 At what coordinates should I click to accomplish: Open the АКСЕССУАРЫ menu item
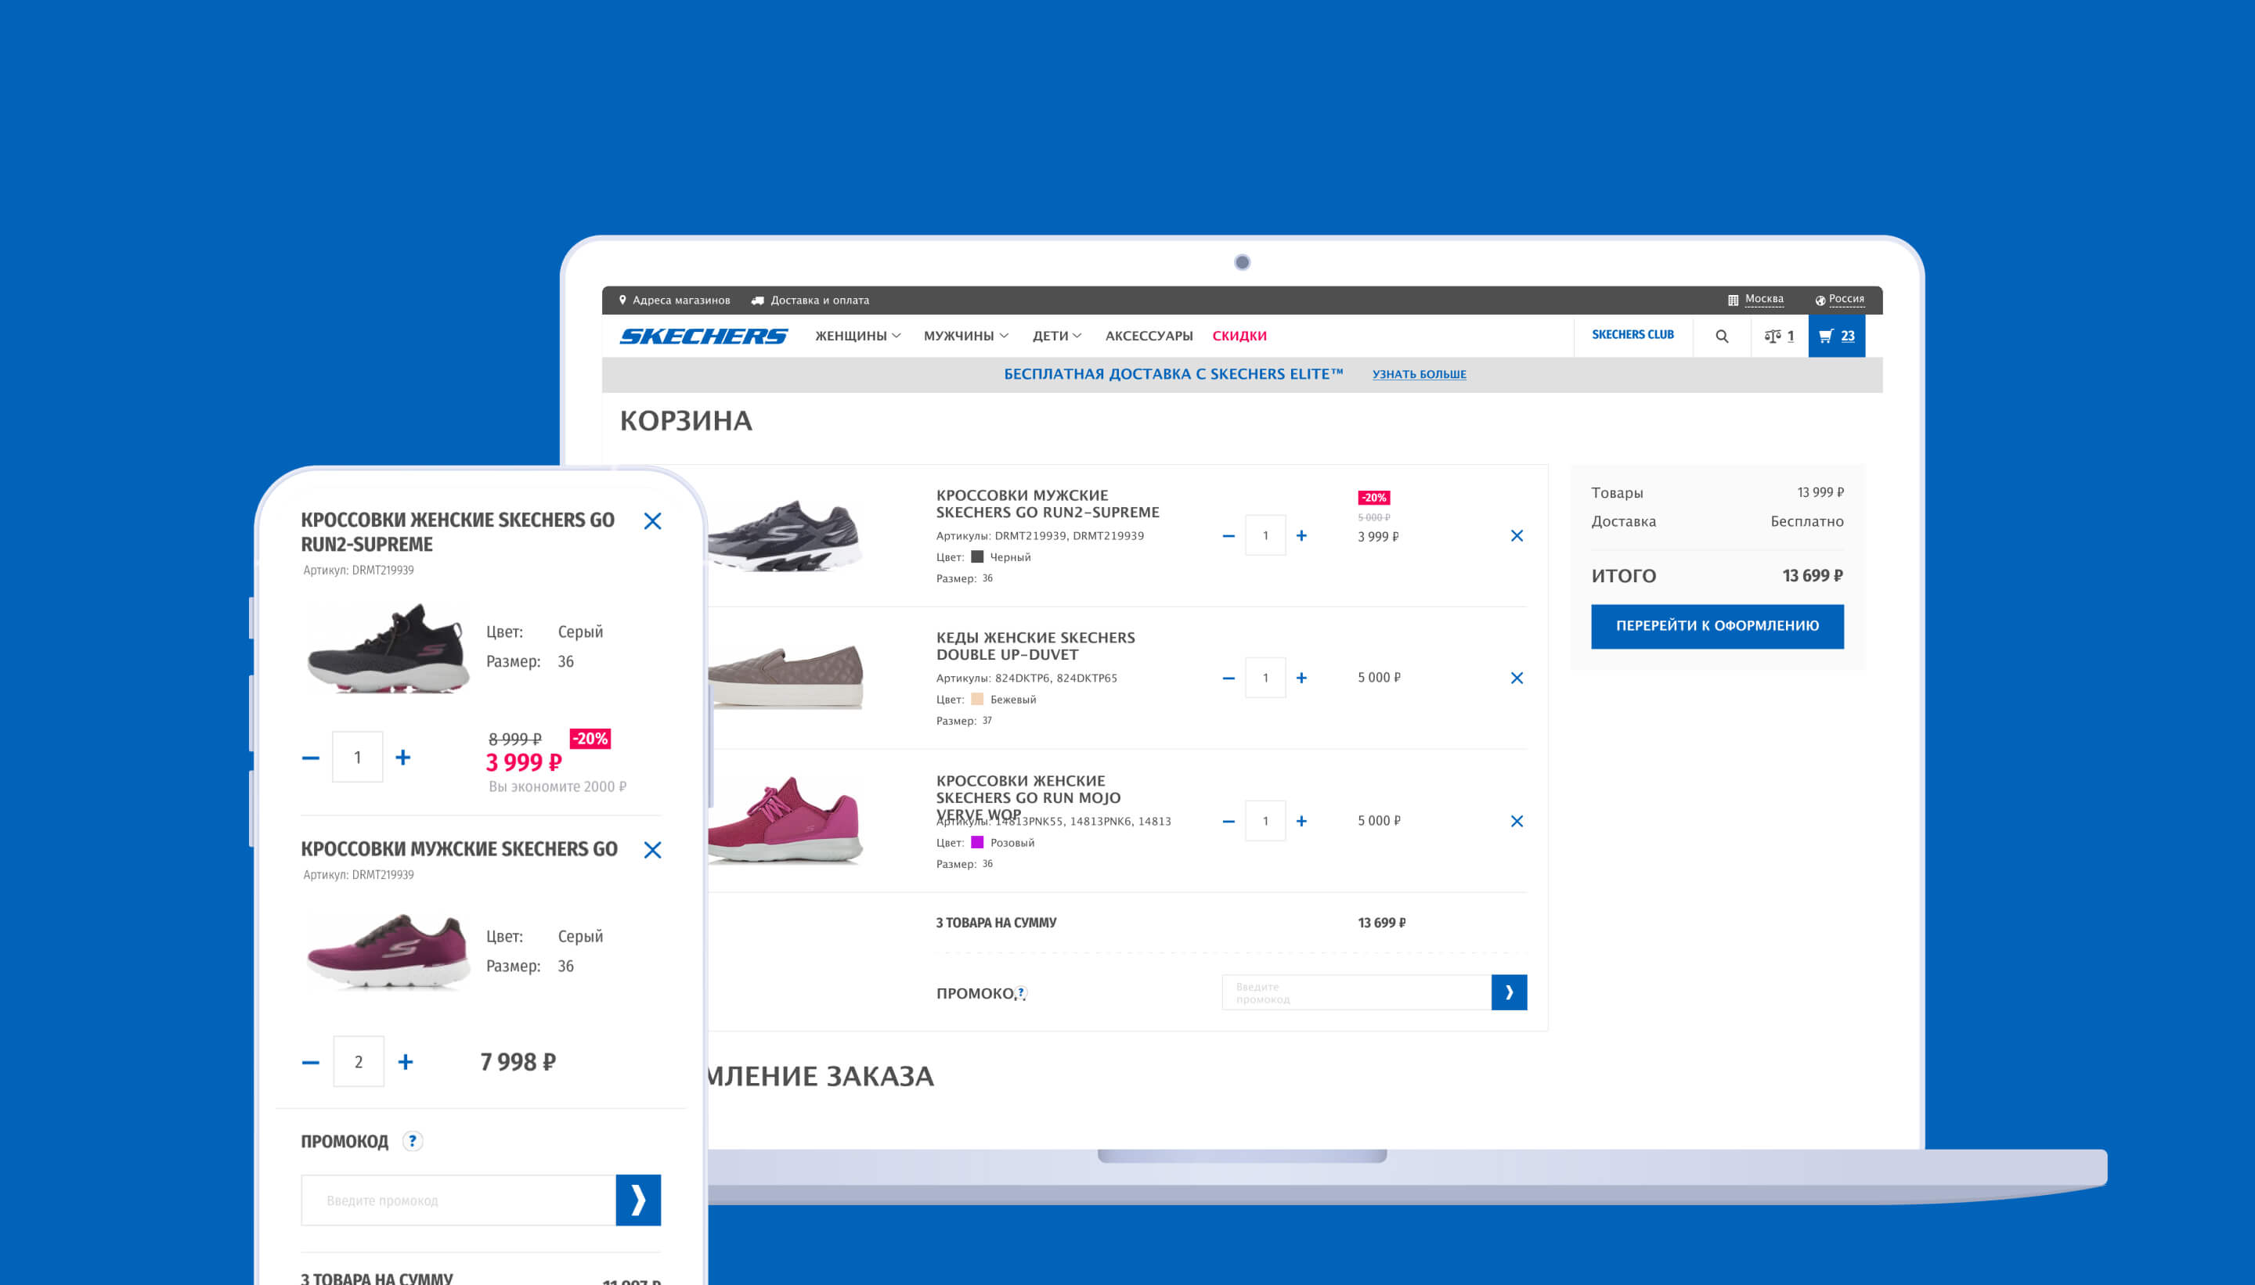click(1148, 336)
